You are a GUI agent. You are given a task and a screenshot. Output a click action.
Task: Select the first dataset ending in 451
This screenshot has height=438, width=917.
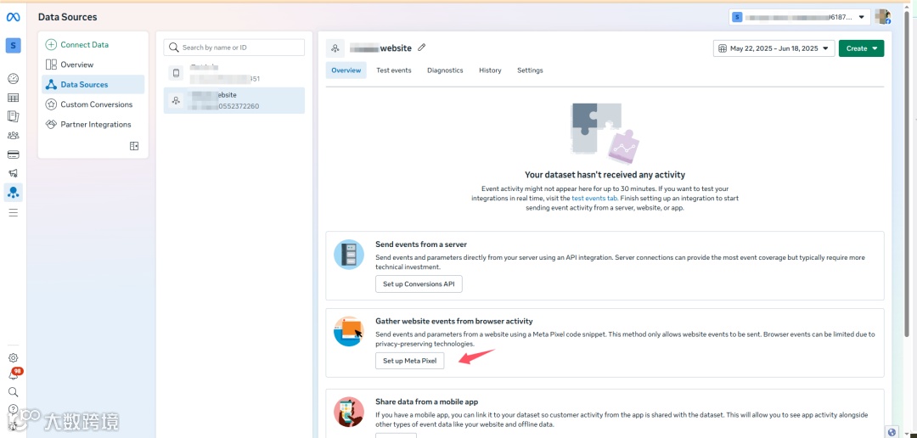click(234, 73)
